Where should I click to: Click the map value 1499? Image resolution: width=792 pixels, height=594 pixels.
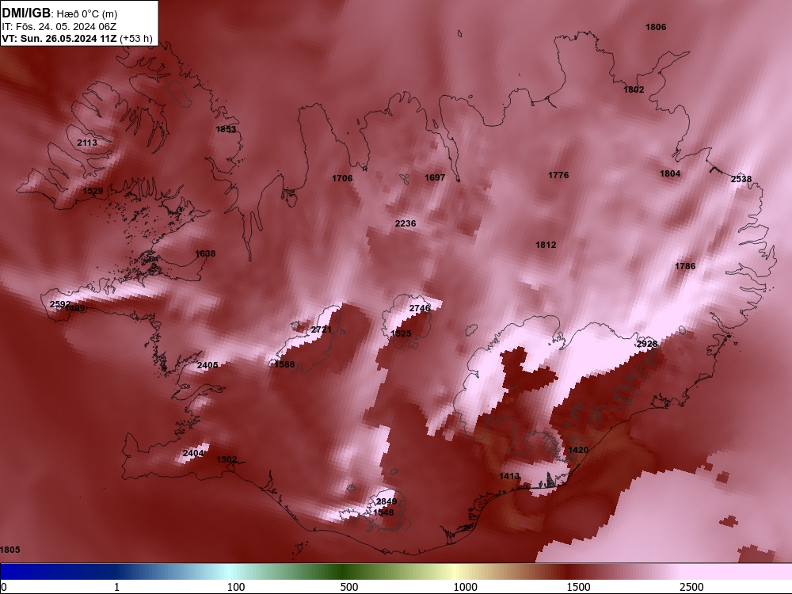coord(75,308)
